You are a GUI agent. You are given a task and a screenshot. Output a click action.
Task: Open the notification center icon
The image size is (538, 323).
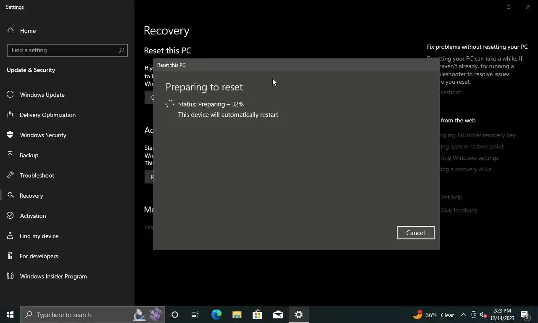525,315
